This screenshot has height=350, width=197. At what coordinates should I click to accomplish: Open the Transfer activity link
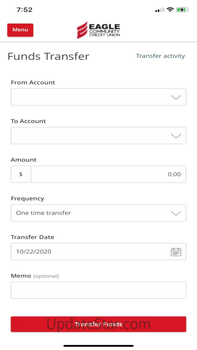pyautogui.click(x=160, y=56)
